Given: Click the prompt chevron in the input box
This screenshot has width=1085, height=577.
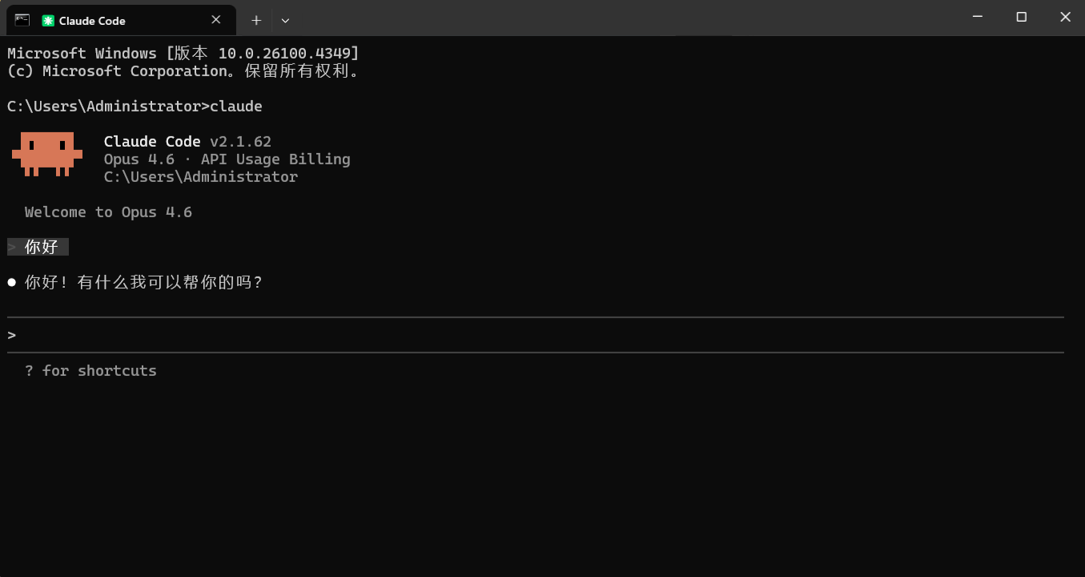Looking at the screenshot, I should pyautogui.click(x=12, y=335).
